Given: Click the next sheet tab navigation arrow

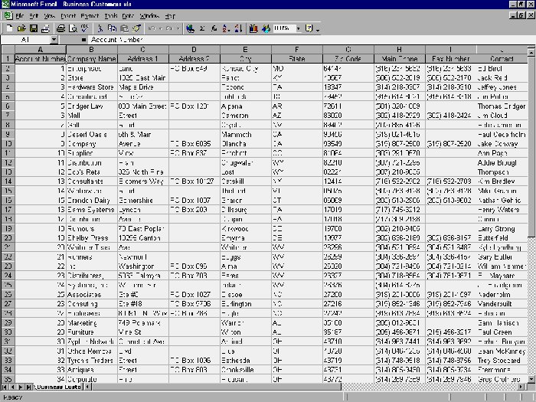Looking at the screenshot, I should tap(21, 387).
